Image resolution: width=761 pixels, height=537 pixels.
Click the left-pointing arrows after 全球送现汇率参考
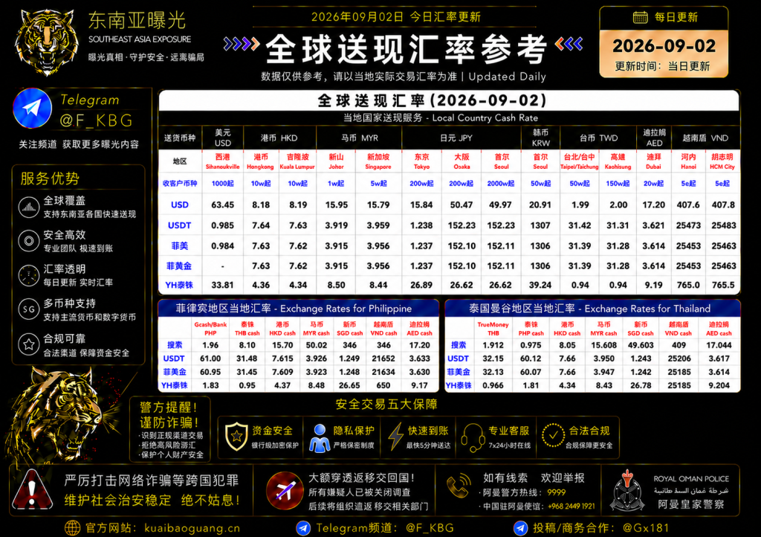tap(569, 44)
